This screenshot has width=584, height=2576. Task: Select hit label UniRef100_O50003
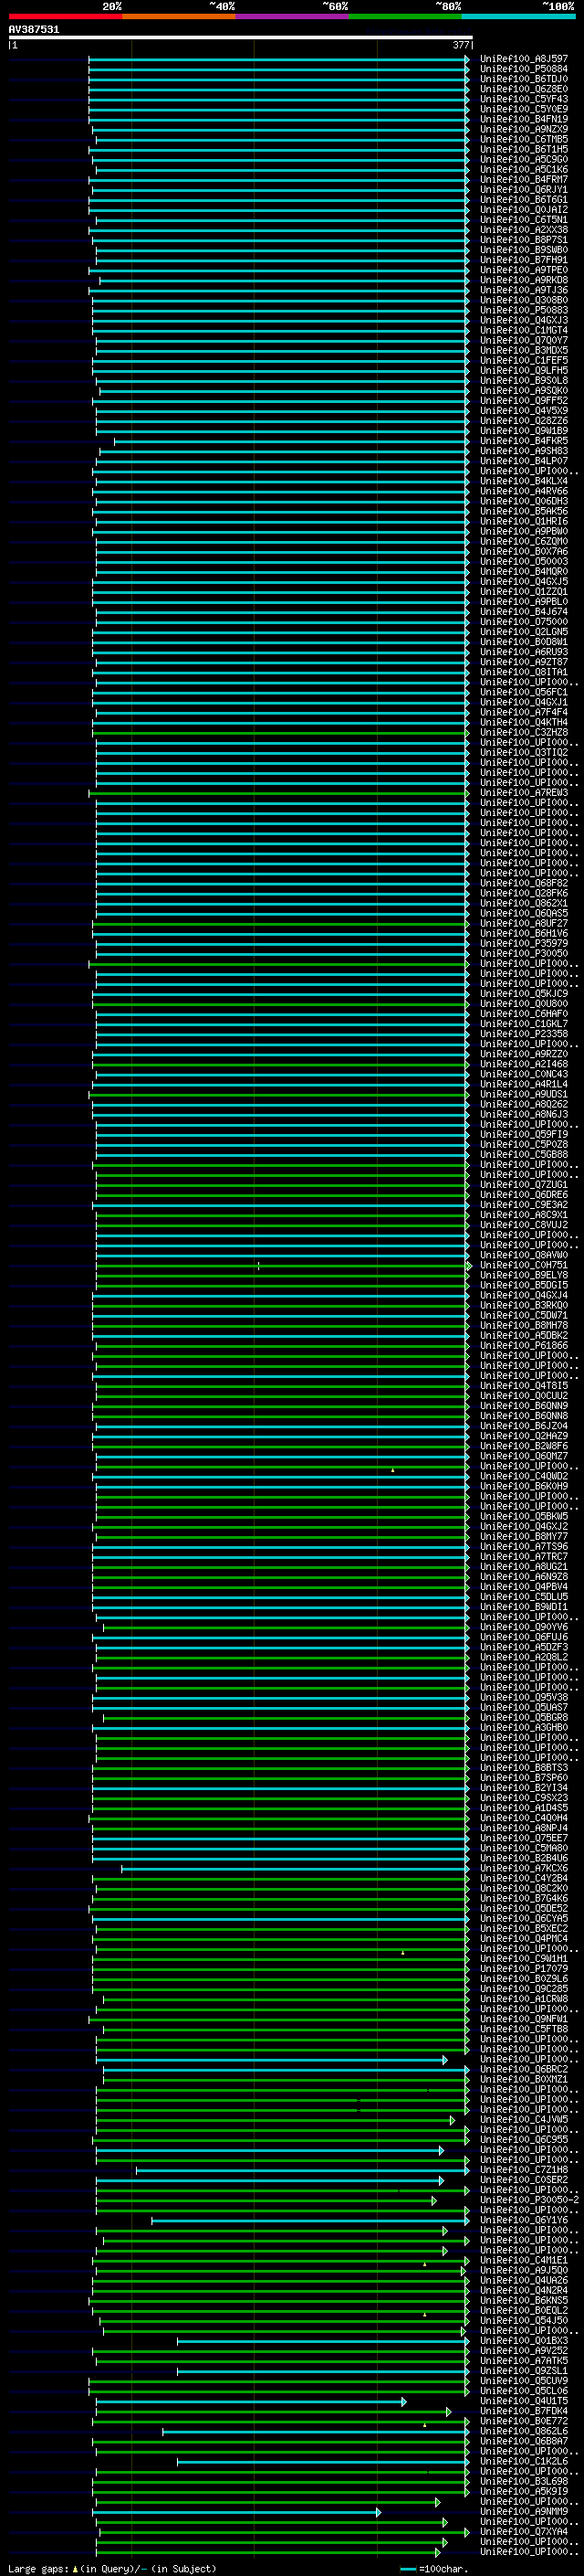point(524,561)
